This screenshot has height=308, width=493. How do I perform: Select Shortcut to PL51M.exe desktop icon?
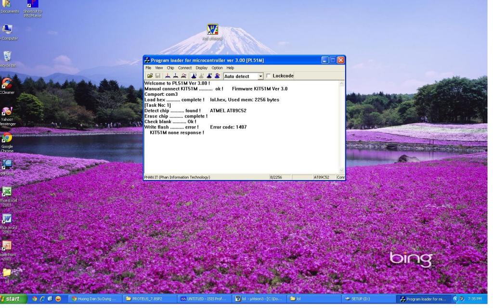click(33, 9)
